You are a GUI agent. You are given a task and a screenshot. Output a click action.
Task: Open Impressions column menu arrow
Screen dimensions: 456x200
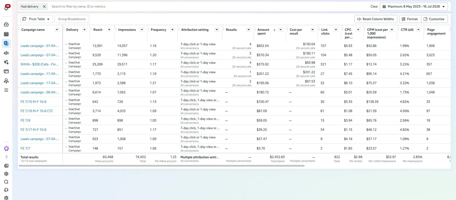pos(142,30)
